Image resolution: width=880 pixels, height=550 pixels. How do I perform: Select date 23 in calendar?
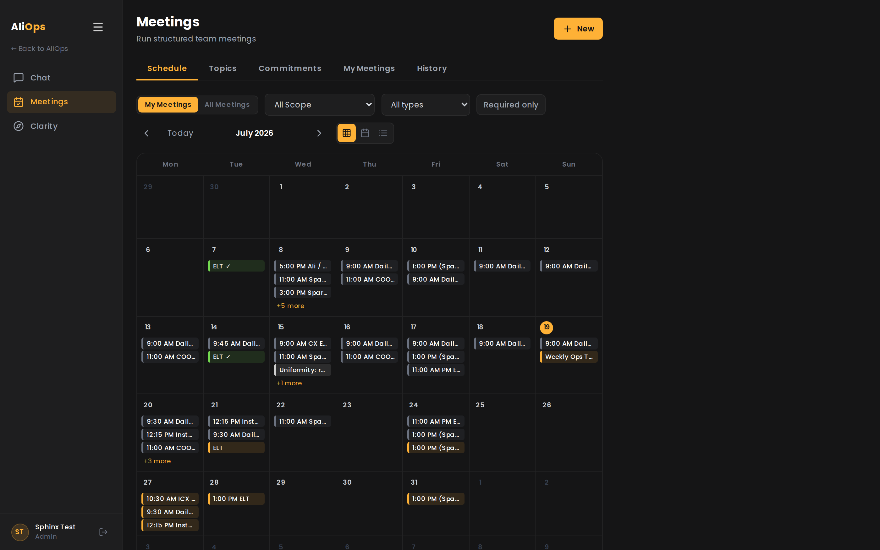[x=347, y=405]
